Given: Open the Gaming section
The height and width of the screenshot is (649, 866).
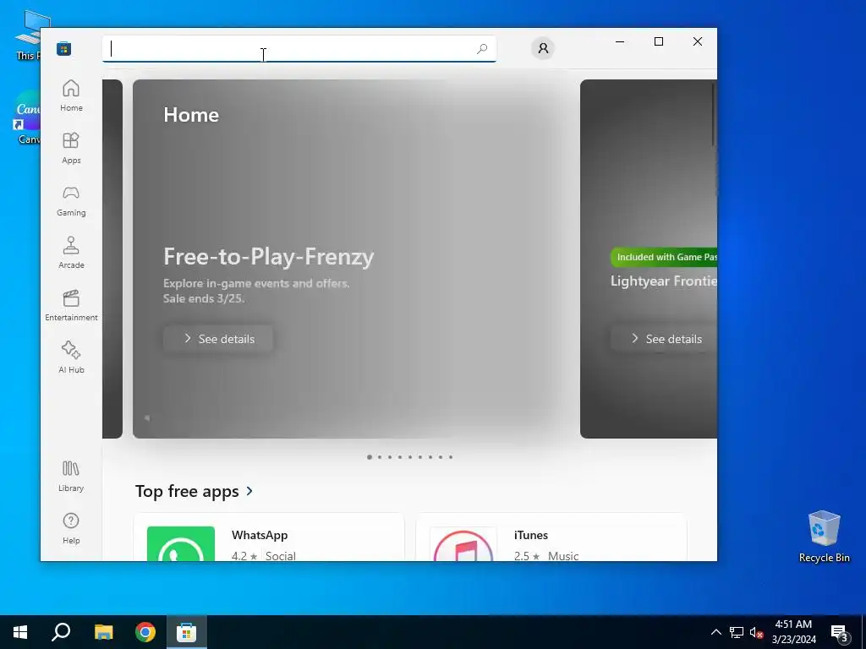Looking at the screenshot, I should point(71,200).
